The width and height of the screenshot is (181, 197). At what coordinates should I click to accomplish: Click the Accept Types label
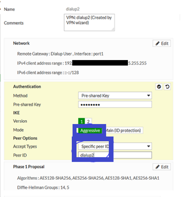25,146
